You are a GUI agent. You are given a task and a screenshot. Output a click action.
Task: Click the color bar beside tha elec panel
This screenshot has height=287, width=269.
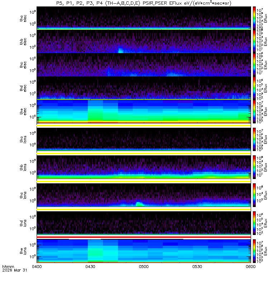[254, 18]
